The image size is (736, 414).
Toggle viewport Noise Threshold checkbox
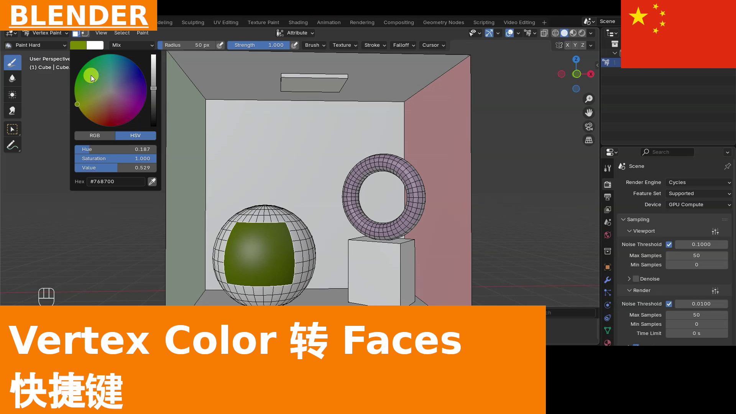coord(669,245)
